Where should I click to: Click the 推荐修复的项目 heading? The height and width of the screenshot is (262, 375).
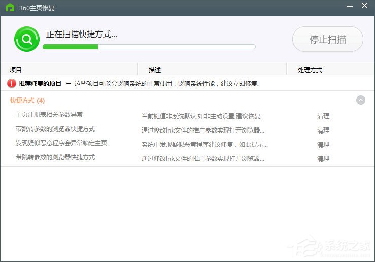point(40,83)
